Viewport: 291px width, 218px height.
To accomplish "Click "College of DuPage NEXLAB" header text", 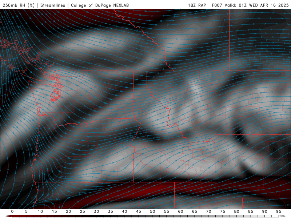I will coord(100,5).
